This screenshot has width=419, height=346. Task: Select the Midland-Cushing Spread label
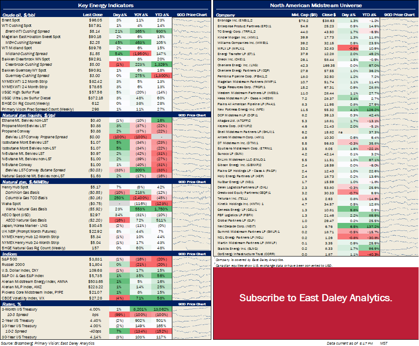(x=26, y=54)
